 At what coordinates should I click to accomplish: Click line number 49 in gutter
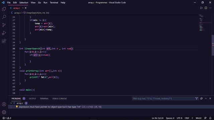14,90
